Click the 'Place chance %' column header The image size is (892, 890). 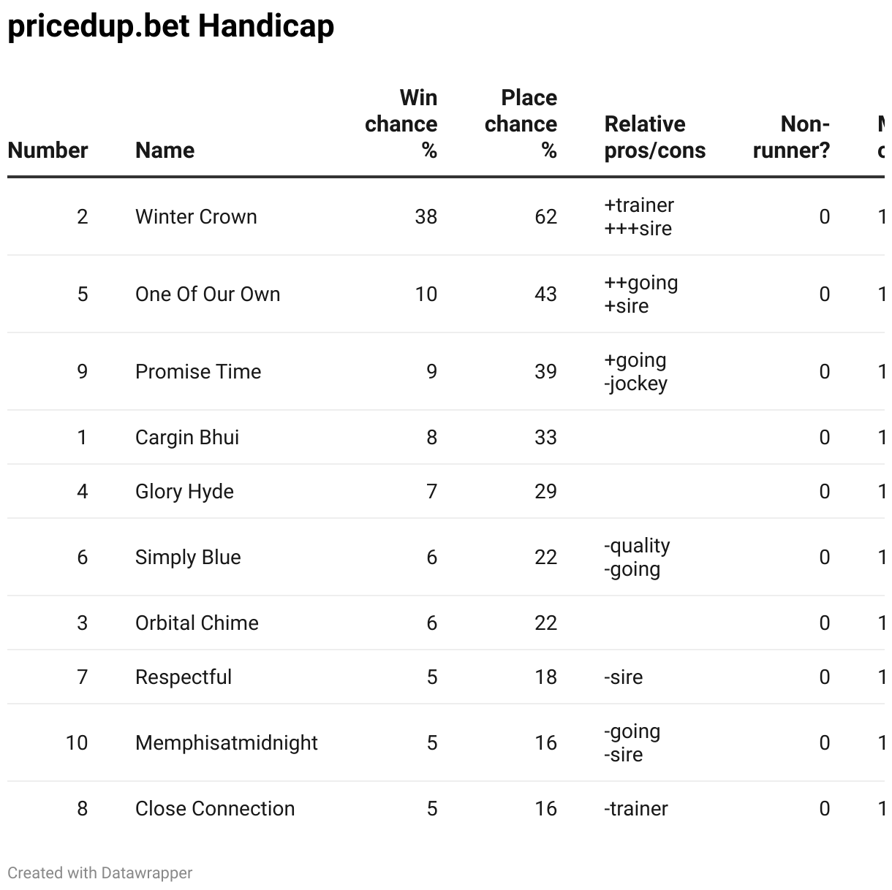pyautogui.click(x=521, y=124)
